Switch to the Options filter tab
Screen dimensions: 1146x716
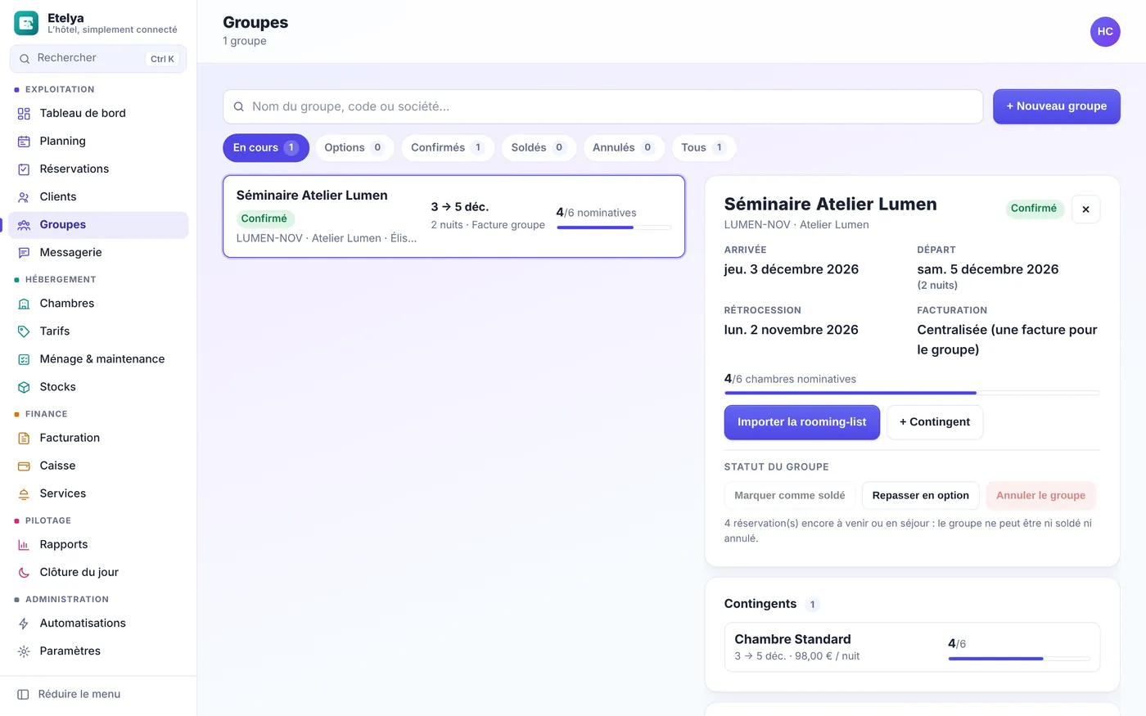pyautogui.click(x=354, y=147)
